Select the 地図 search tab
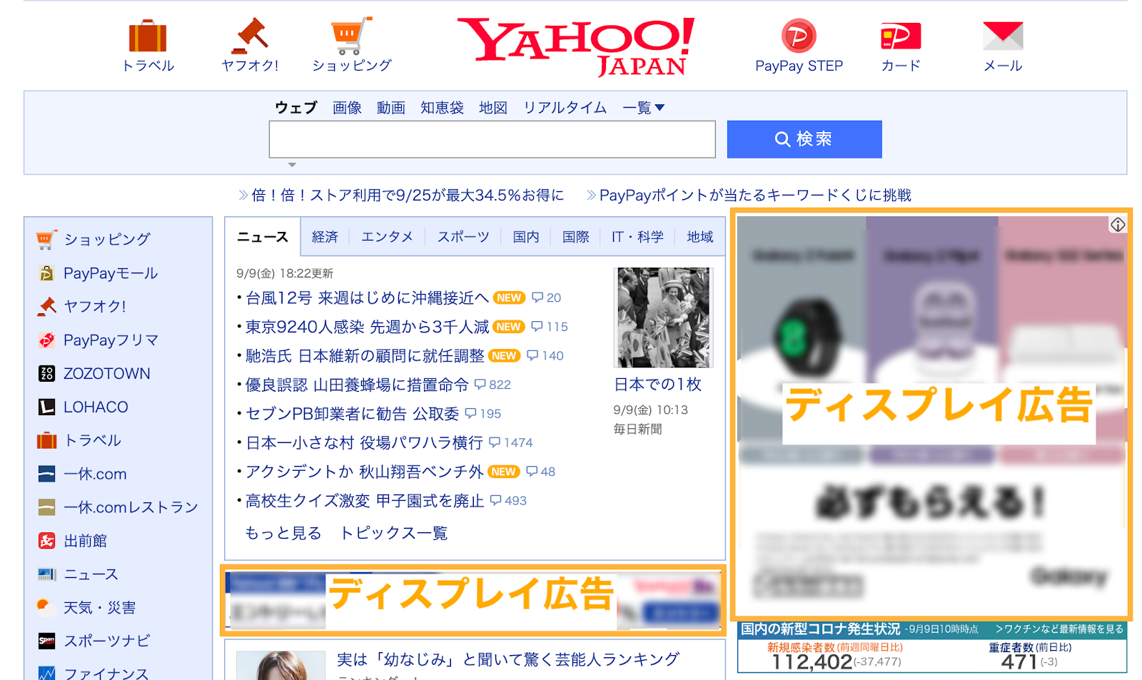Screen dimensions: 1142x680 493,108
